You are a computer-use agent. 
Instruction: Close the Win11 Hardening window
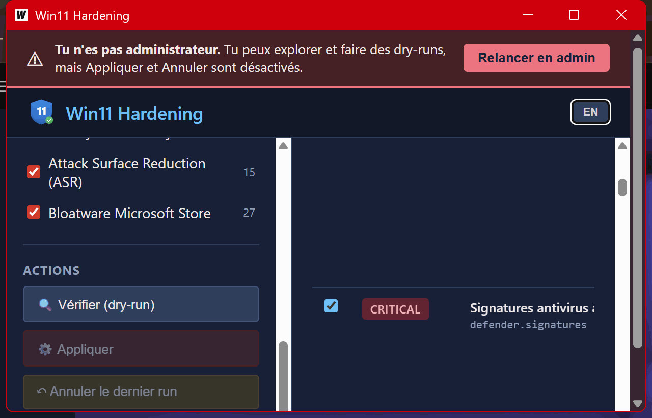(621, 15)
